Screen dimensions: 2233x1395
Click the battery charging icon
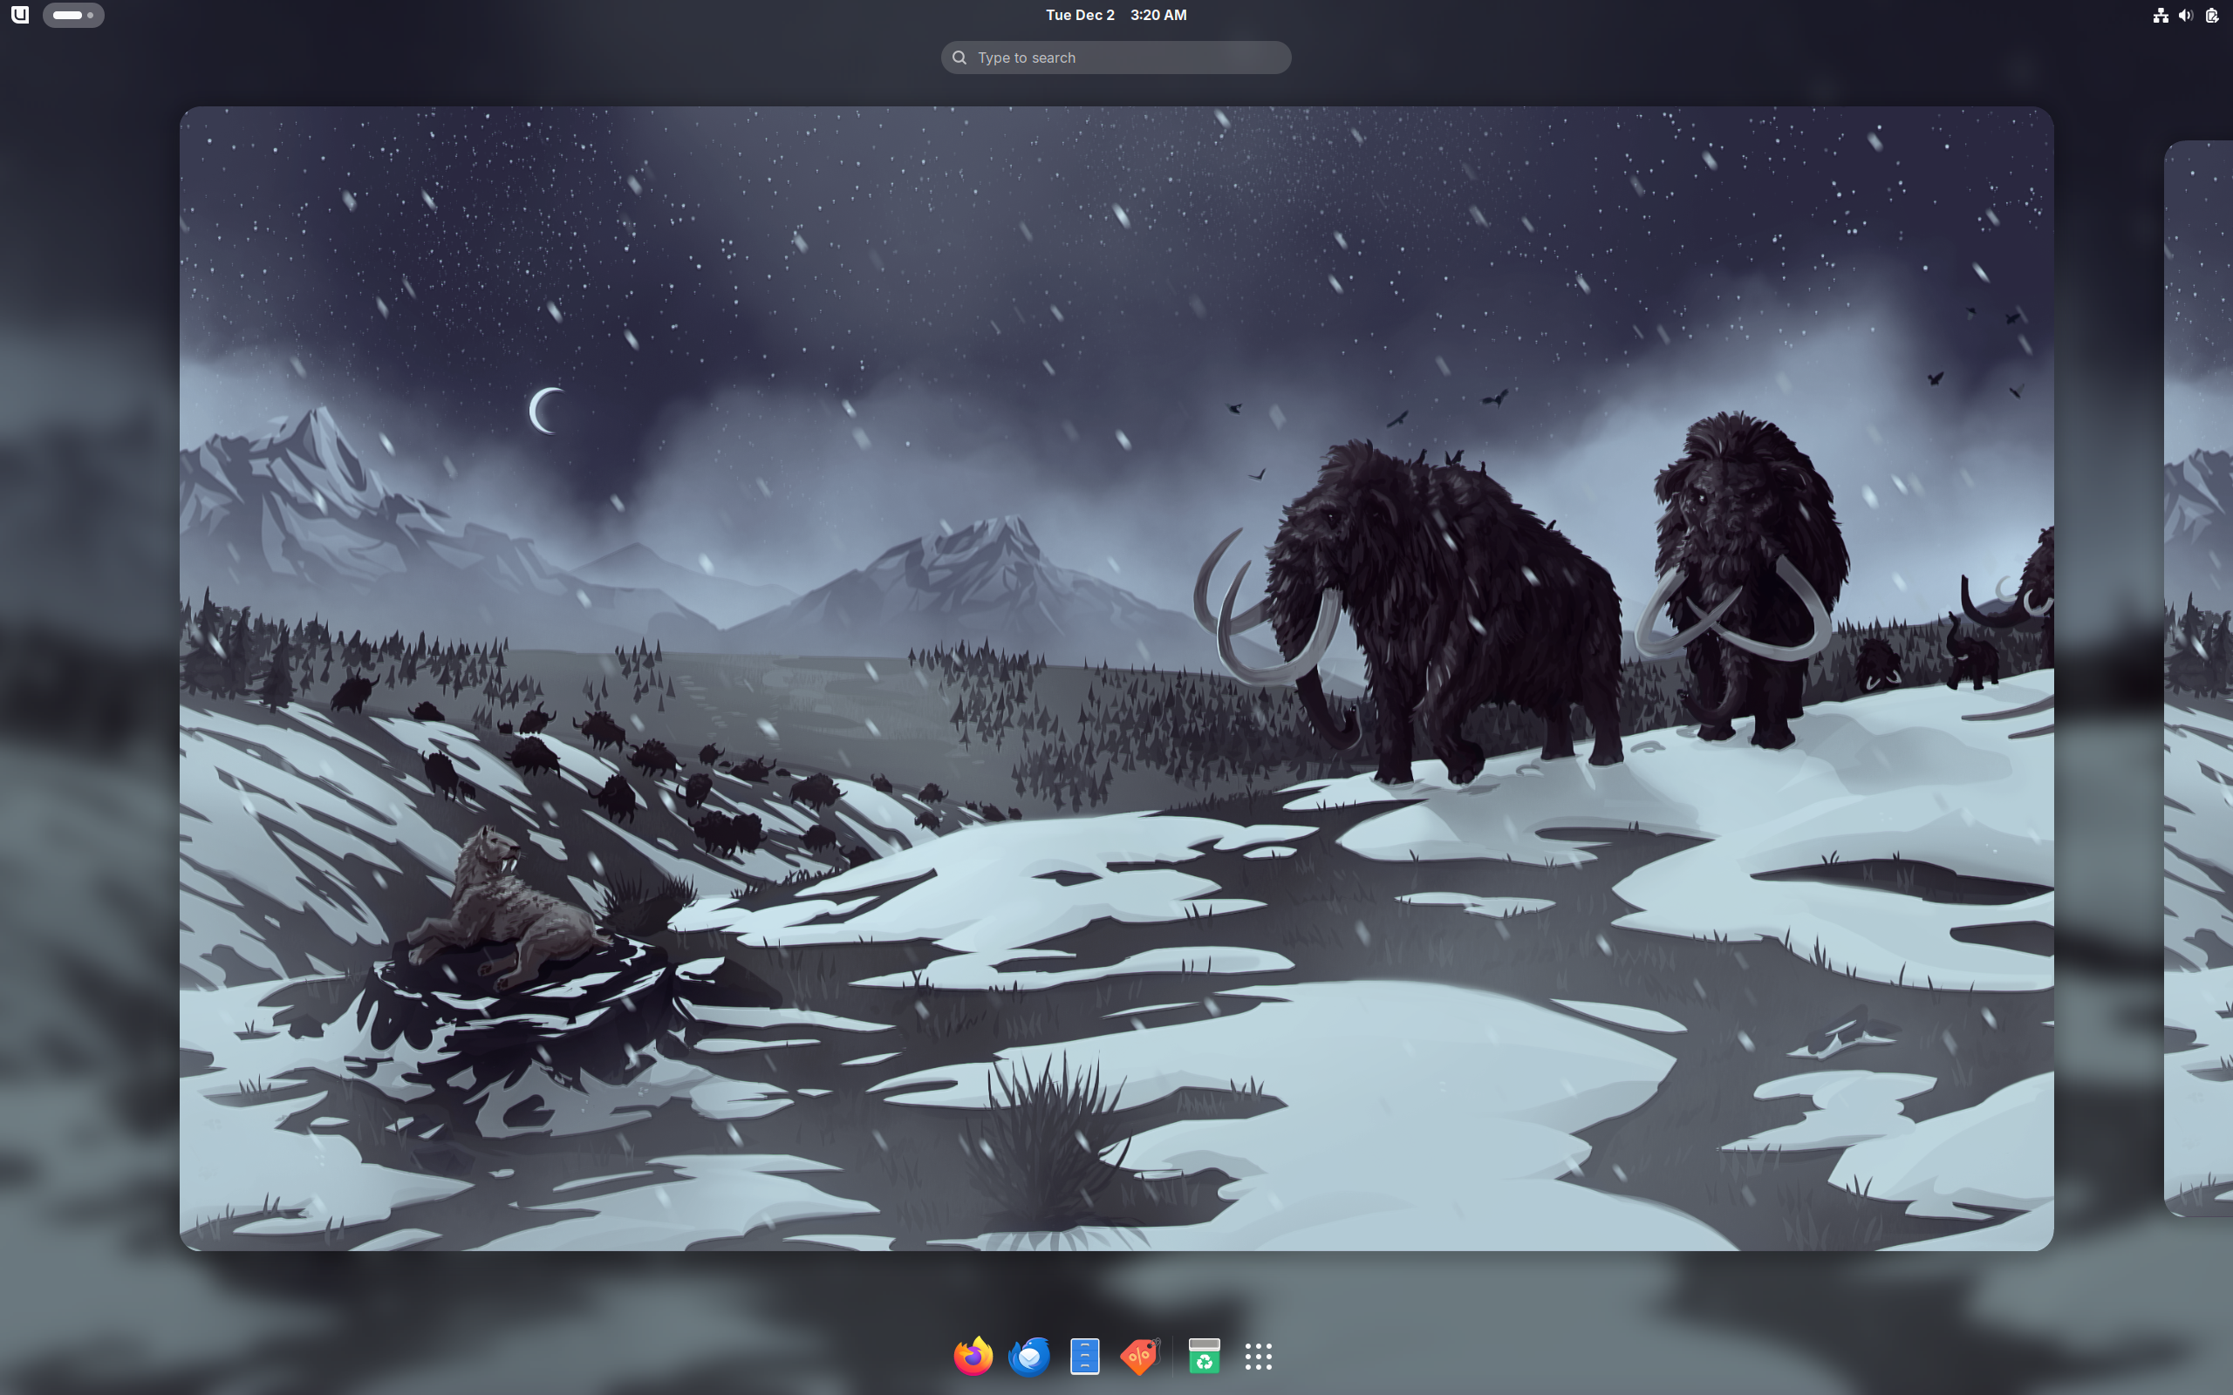2212,15
